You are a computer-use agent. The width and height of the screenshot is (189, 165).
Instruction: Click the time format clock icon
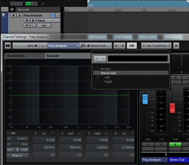tap(12, 10)
